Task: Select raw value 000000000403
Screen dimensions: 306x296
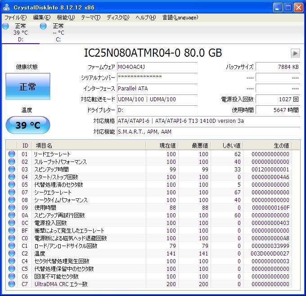Action: (270, 223)
